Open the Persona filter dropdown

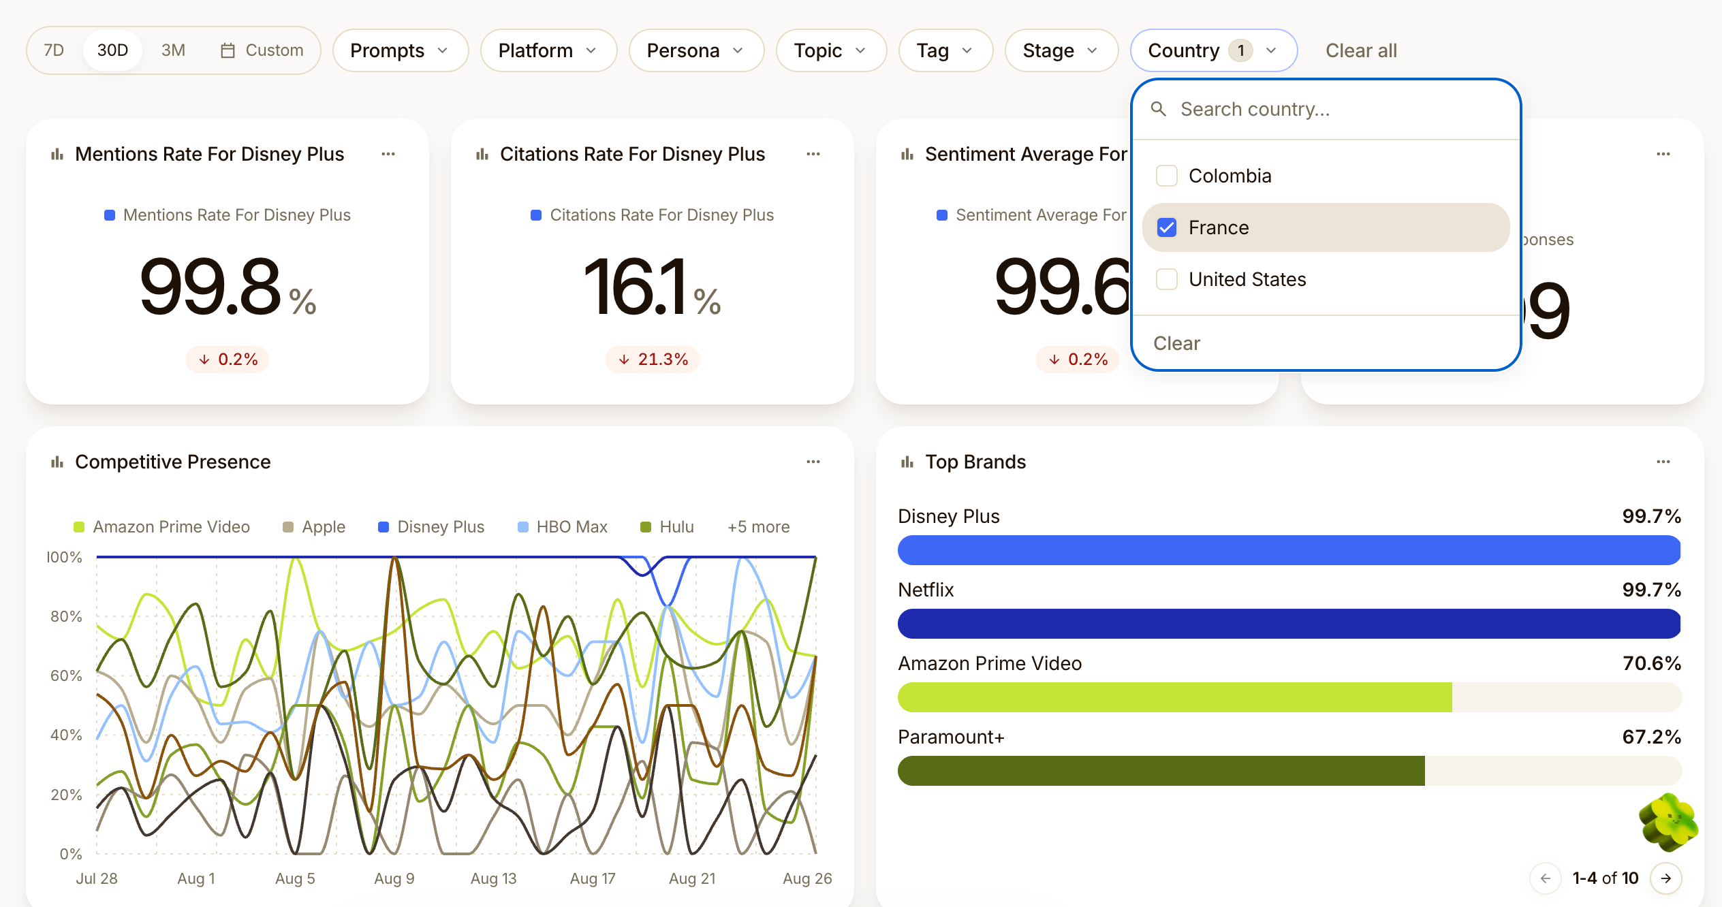point(696,50)
